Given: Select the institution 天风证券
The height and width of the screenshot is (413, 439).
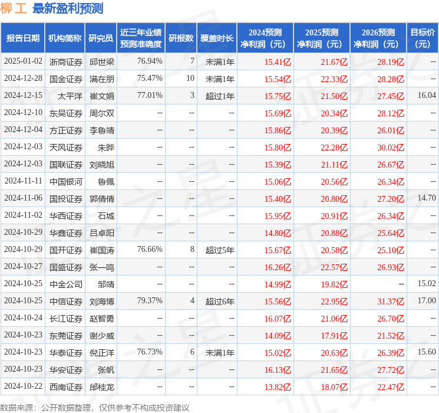Looking at the screenshot, I should click(66, 147).
